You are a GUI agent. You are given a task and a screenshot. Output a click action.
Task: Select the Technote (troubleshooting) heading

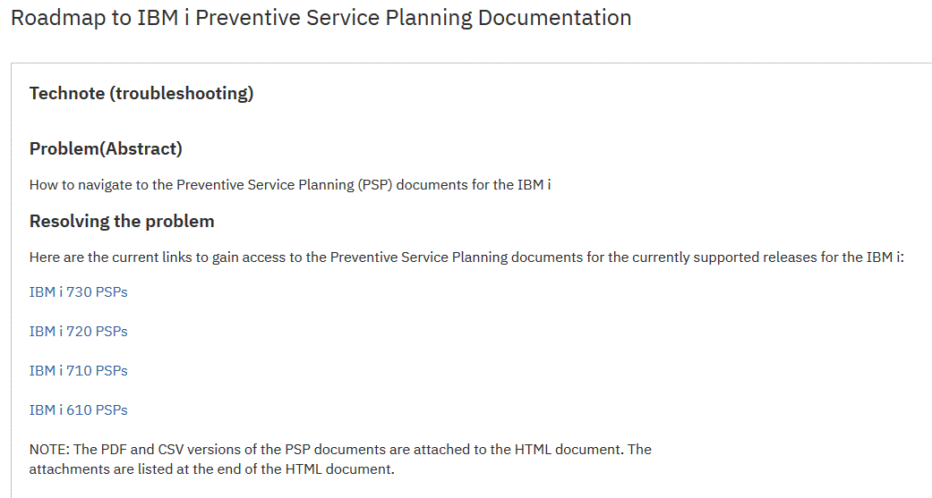click(x=141, y=93)
